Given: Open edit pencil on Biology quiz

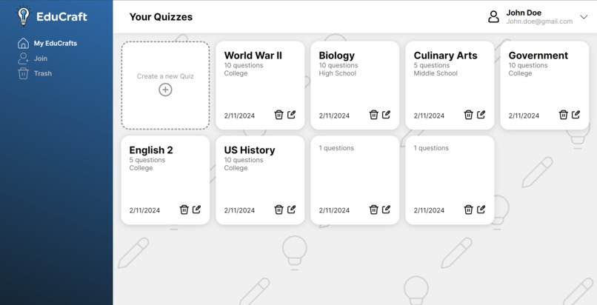Looking at the screenshot, I should tap(386, 115).
